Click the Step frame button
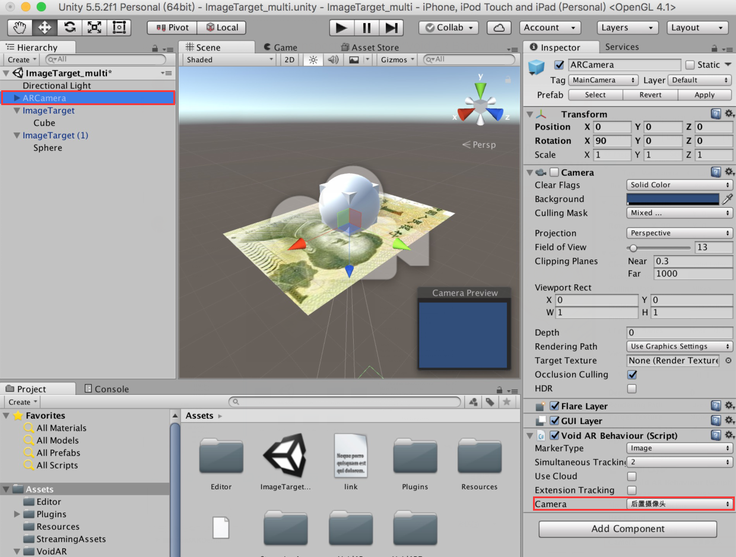 click(x=391, y=27)
